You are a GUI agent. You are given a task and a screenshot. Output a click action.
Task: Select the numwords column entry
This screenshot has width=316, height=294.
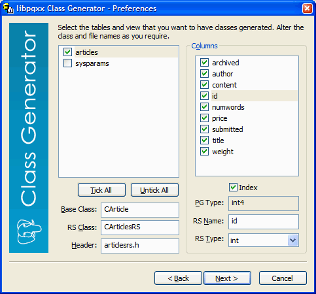coord(228,107)
